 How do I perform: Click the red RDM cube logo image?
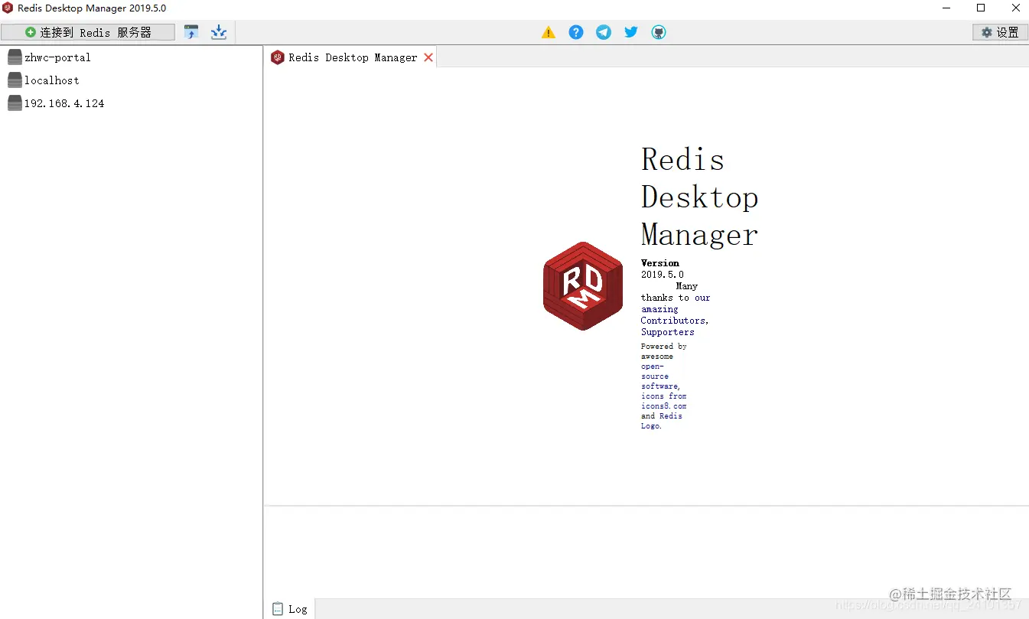click(583, 286)
